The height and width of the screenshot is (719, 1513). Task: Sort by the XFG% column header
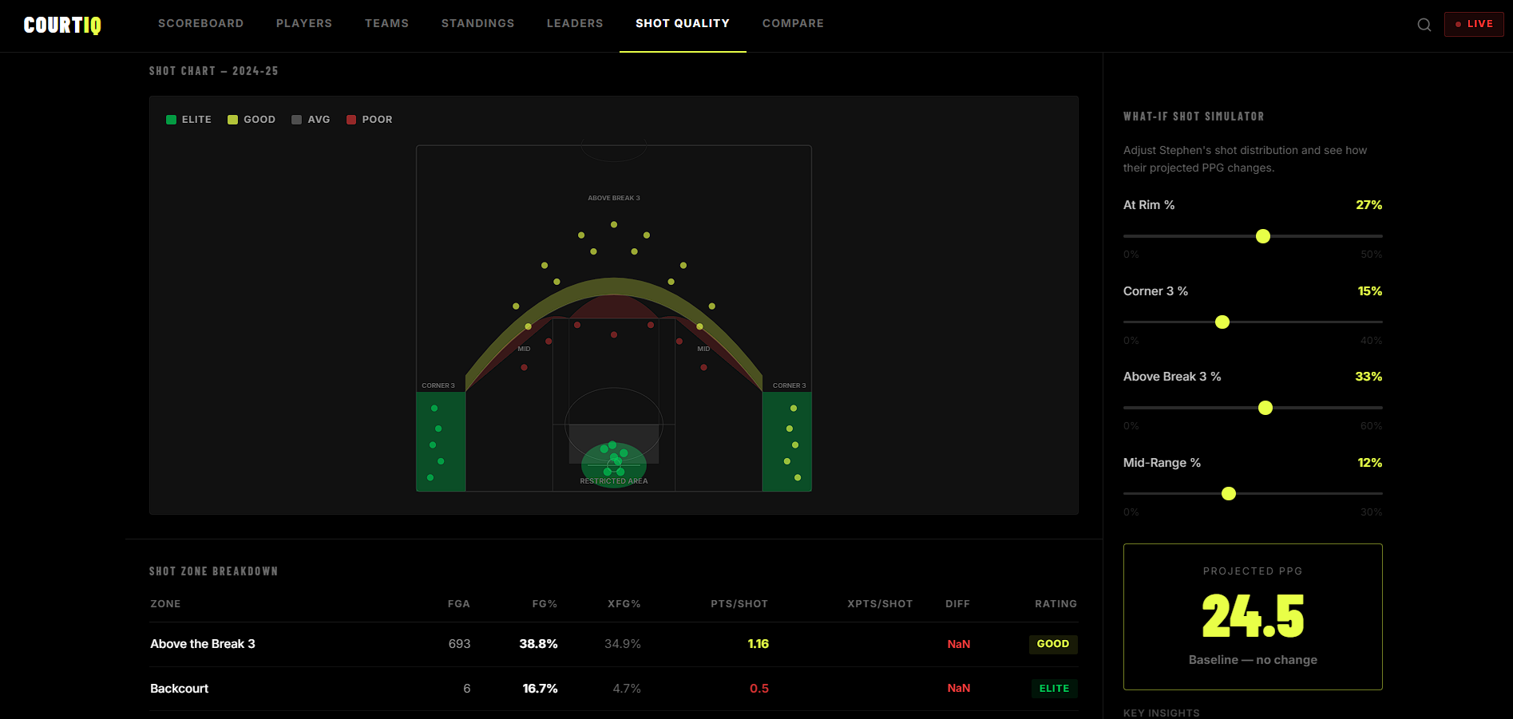624,604
